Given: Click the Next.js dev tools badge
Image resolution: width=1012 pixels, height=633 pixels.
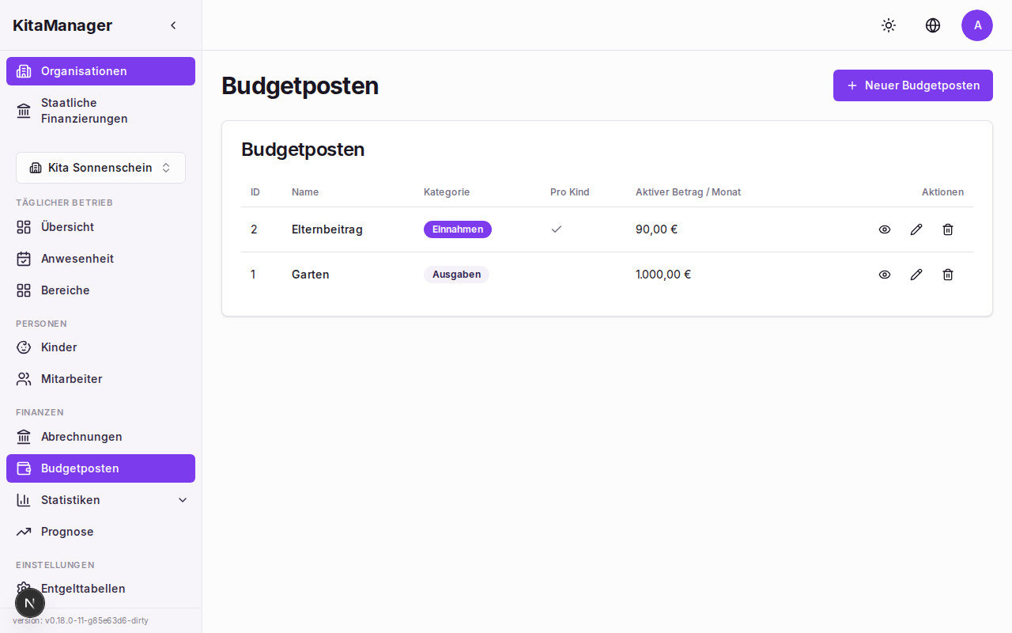Looking at the screenshot, I should 30,603.
